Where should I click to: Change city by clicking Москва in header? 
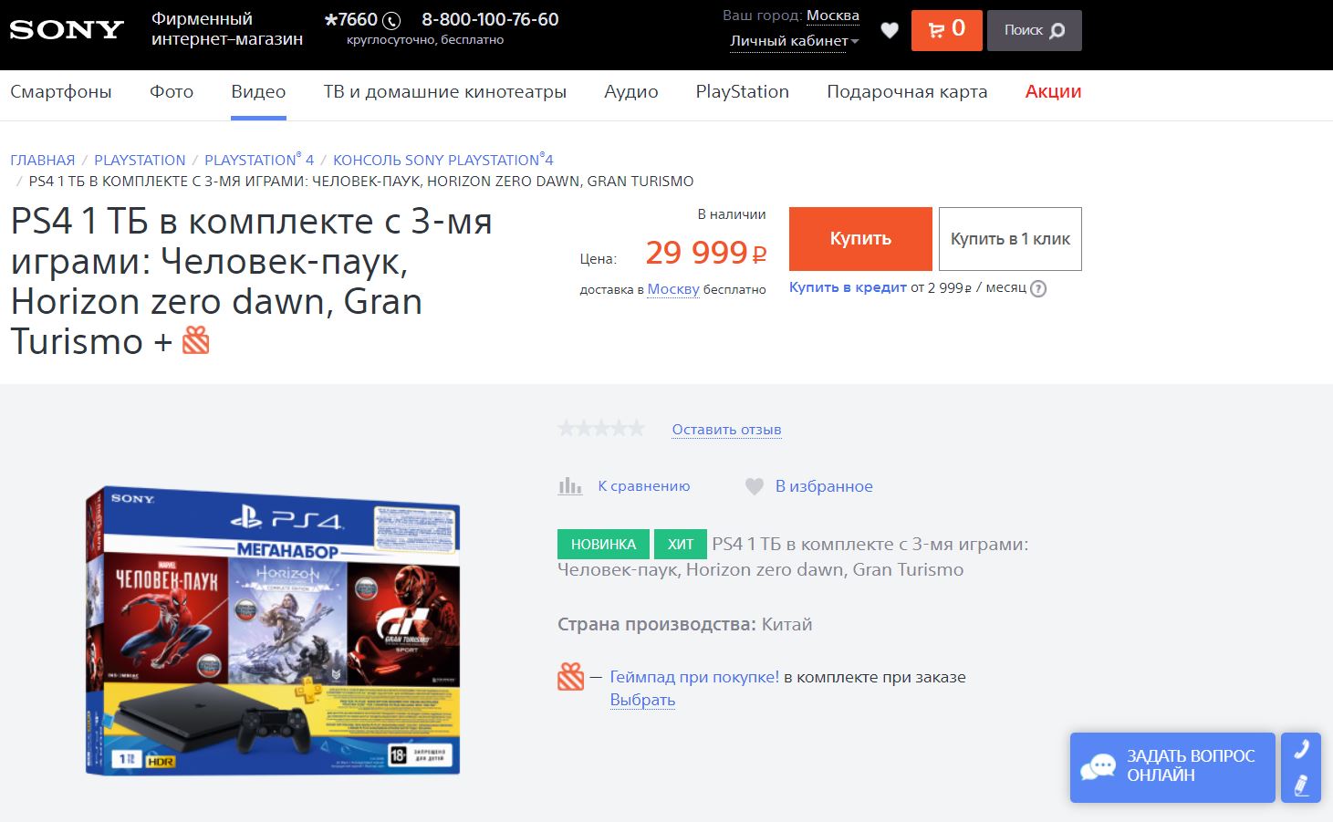(x=833, y=16)
